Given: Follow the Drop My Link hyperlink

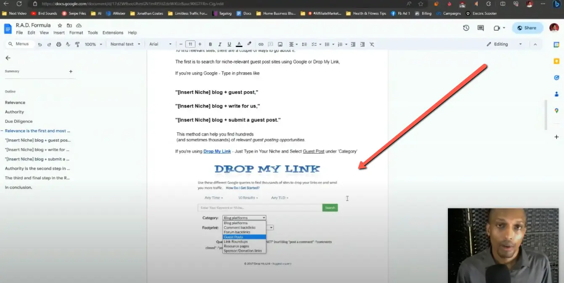Looking at the screenshot, I should point(217,151).
